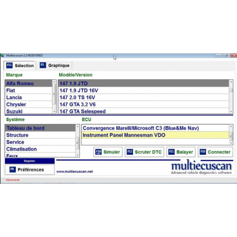Click the Simuler button

(x=108, y=152)
